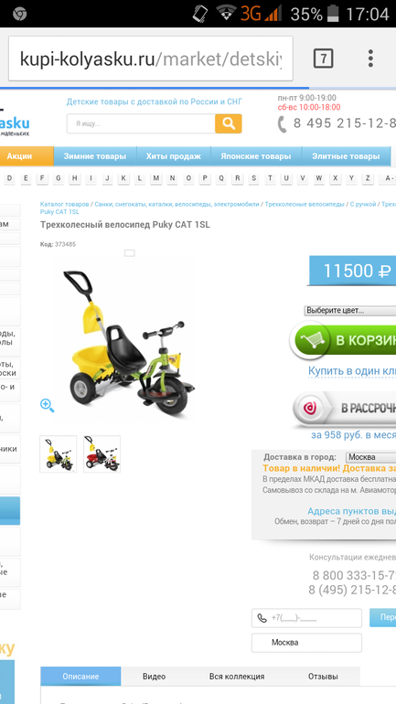
Task: Open the Хиты продаж menu item
Action: click(173, 156)
